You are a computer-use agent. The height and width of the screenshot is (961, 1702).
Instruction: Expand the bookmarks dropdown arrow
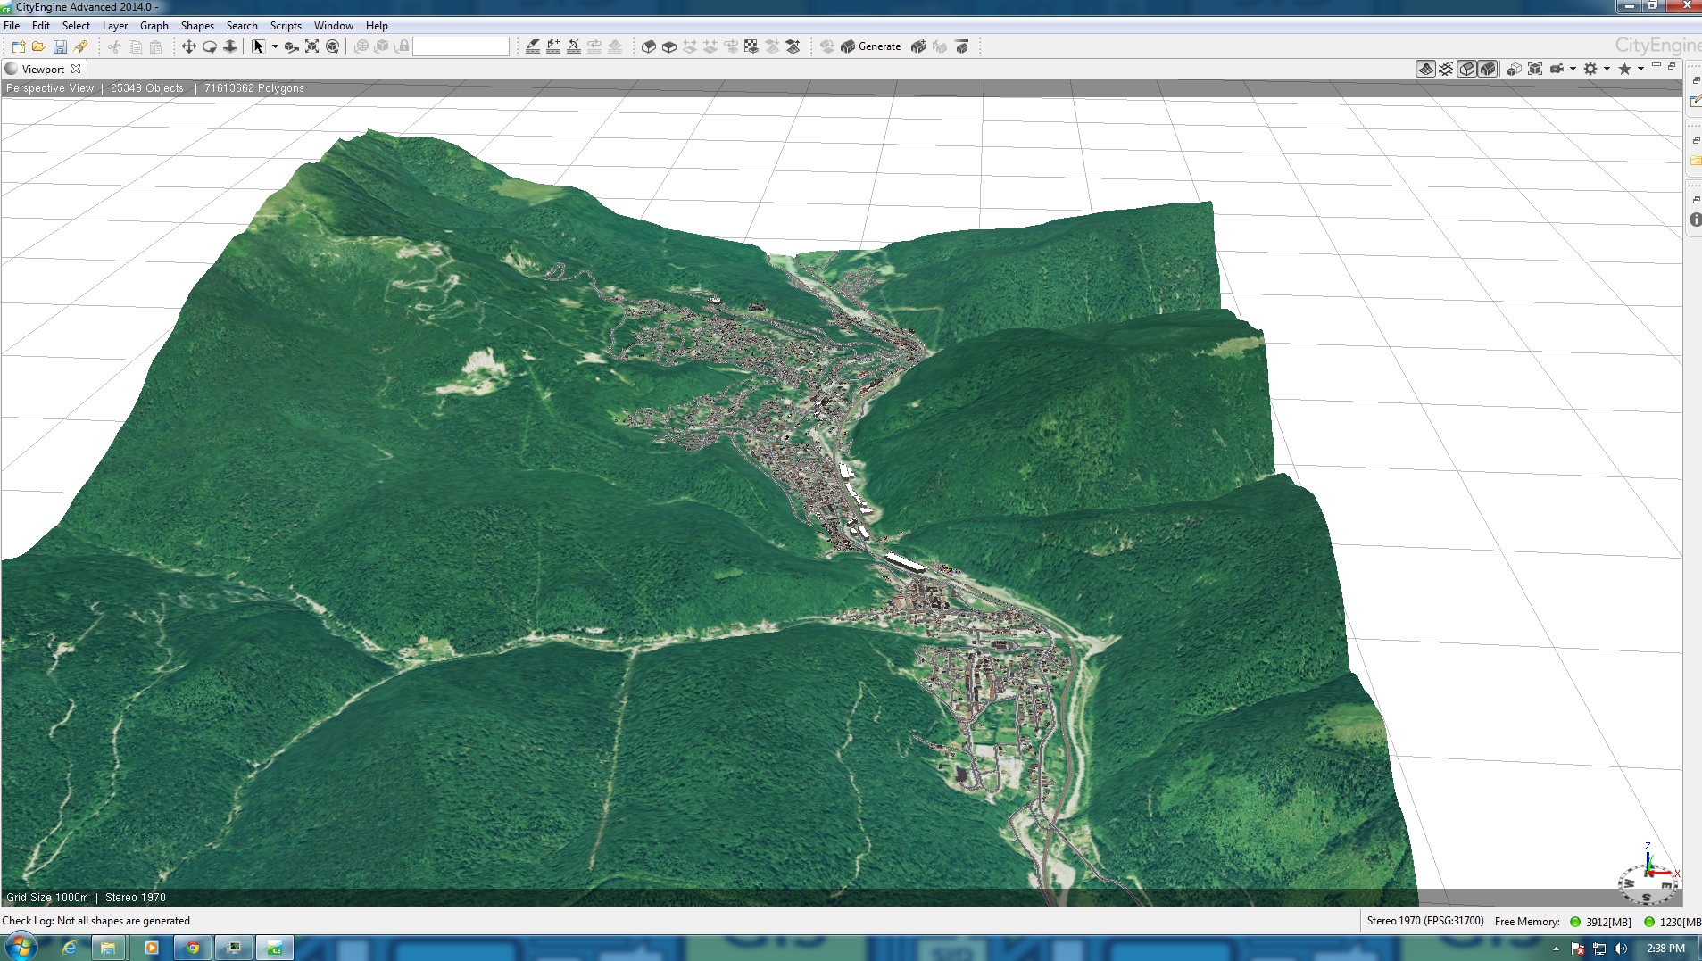click(1640, 69)
